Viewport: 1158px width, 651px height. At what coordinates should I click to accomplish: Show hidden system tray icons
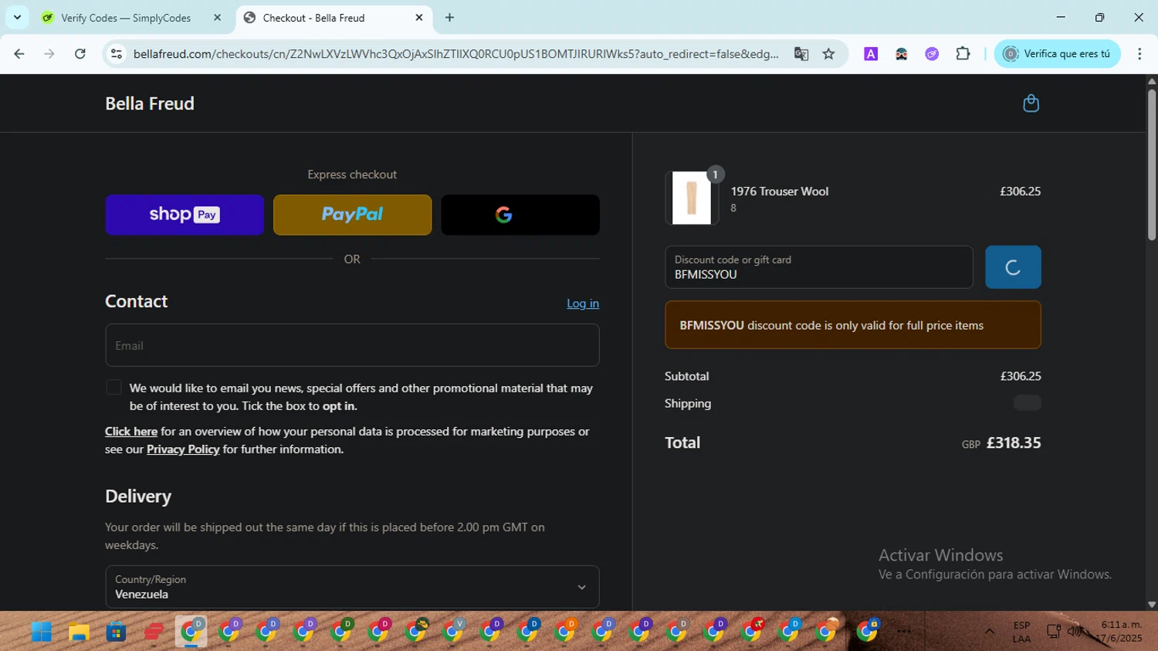coord(989,632)
